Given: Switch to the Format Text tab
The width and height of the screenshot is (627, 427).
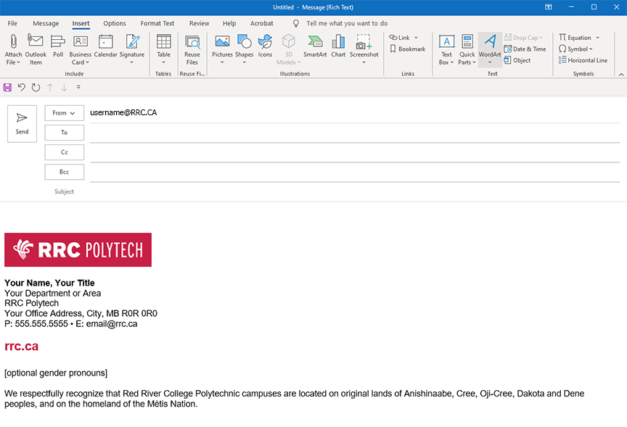Looking at the screenshot, I should pyautogui.click(x=157, y=23).
